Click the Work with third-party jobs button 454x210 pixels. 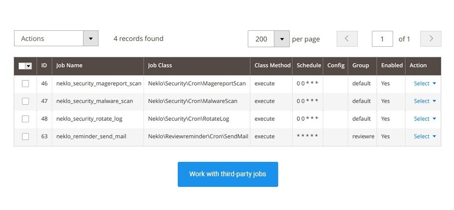tap(228, 174)
